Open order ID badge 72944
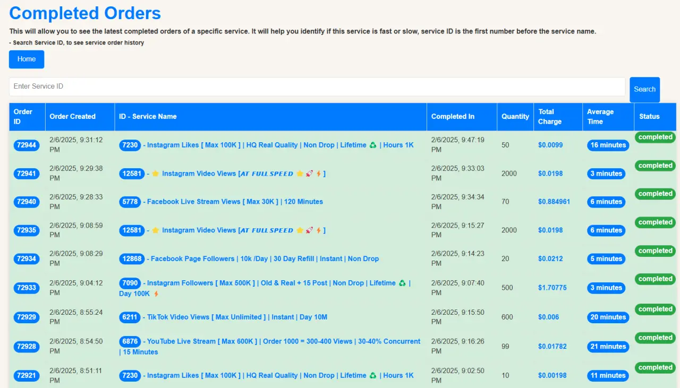 click(27, 145)
